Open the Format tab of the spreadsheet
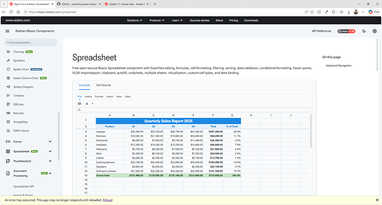The image size is (382, 205). tap(99, 96)
